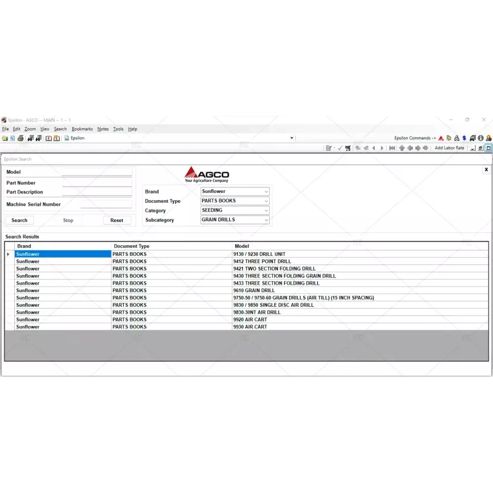Viewport: 493px width, 493px height.
Task: Click the first-record navigation arrow icon
Action: tap(392, 148)
